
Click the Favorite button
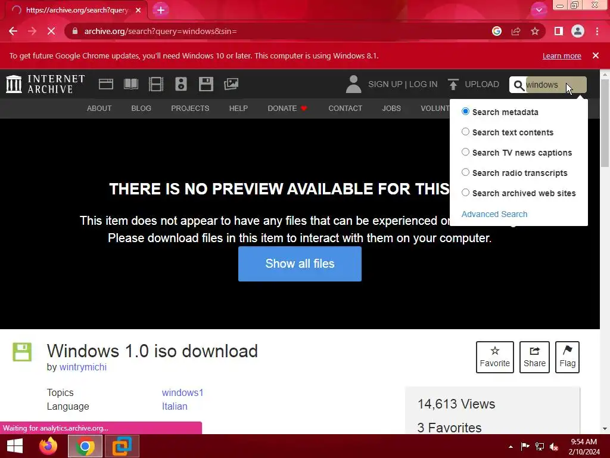pos(495,357)
